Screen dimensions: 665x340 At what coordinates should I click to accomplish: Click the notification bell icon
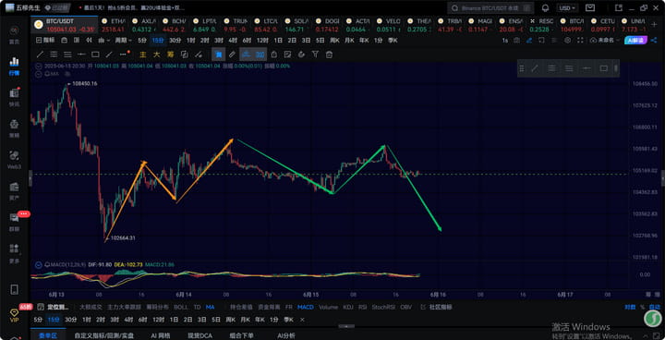point(546,8)
